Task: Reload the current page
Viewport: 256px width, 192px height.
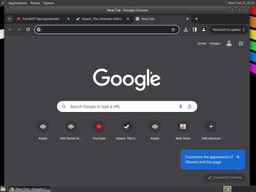Action: point(28,29)
